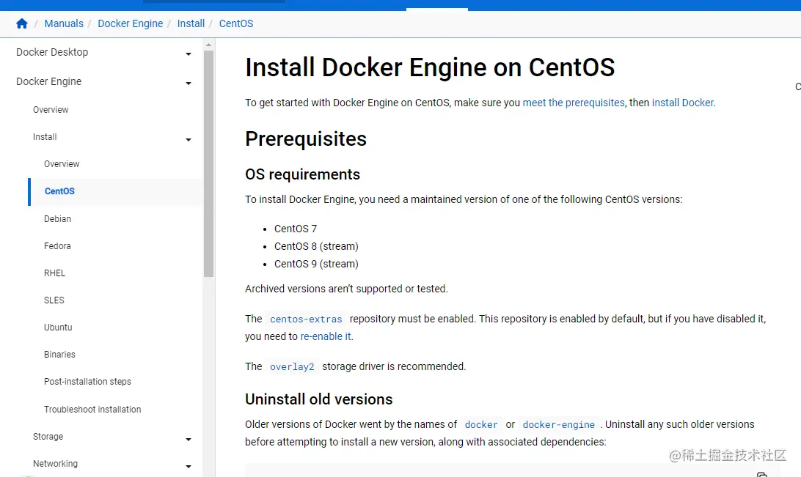Follow the 'install Docker' link
Screen dimensions: 801x477
coord(683,103)
